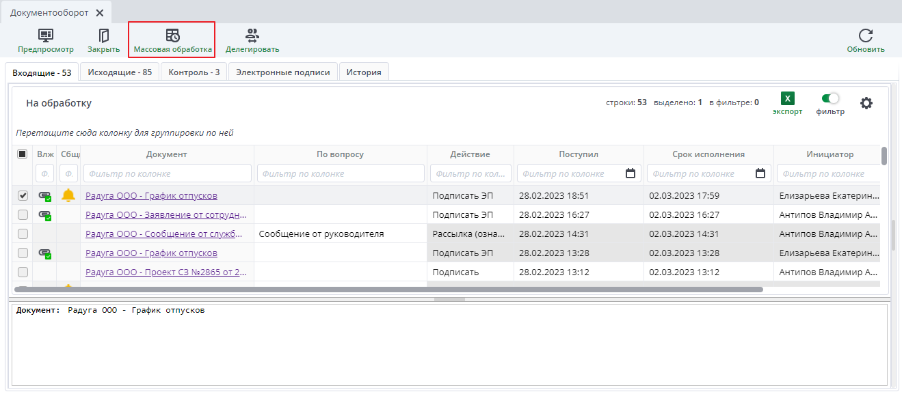Toggle the фильтр switch off
Image resolution: width=902 pixels, height=394 pixels.
[830, 98]
